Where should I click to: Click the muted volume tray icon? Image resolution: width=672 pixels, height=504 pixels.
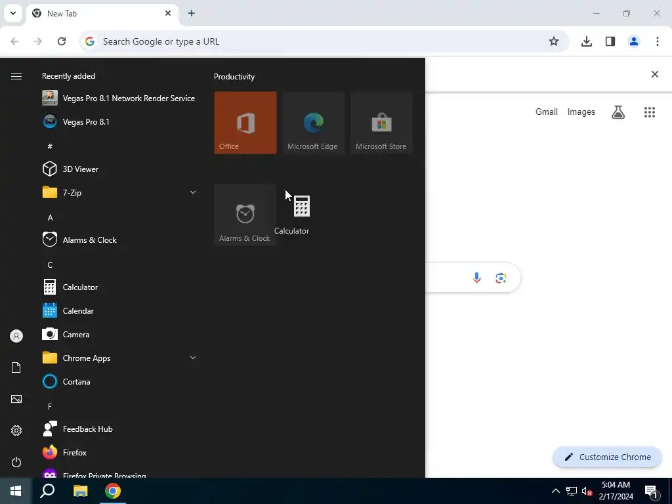(587, 491)
